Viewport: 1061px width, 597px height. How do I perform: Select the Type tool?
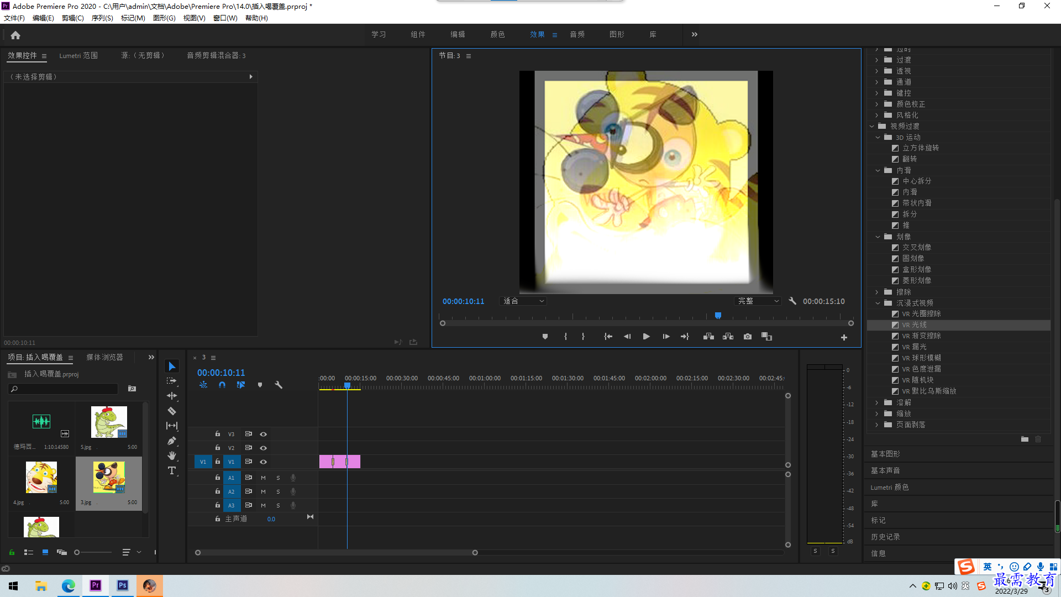172,470
